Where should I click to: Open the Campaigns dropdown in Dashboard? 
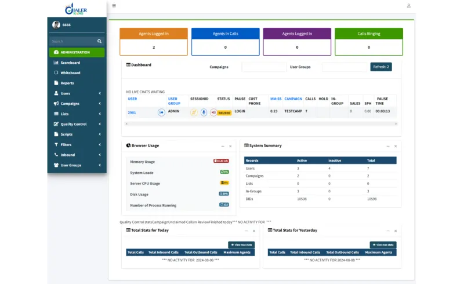pos(264,67)
